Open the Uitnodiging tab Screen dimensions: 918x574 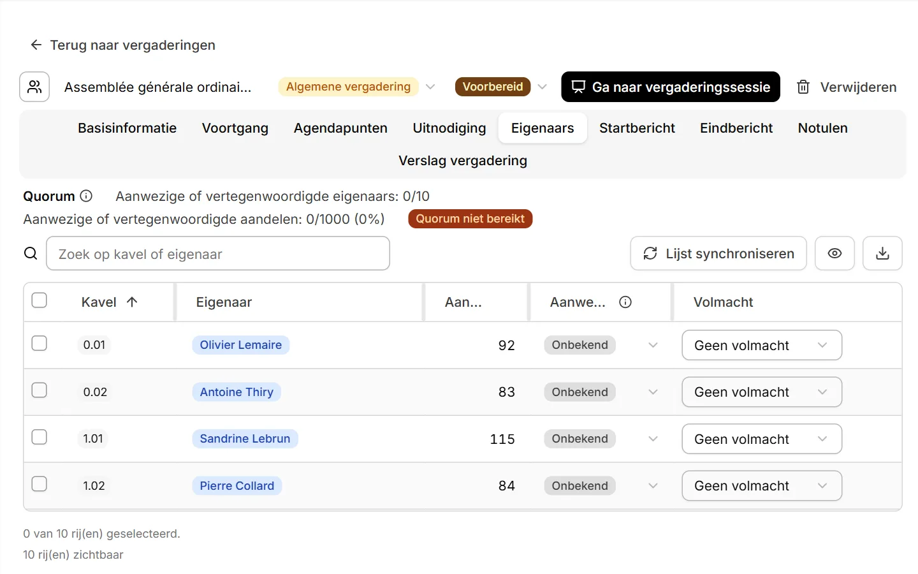pyautogui.click(x=449, y=128)
